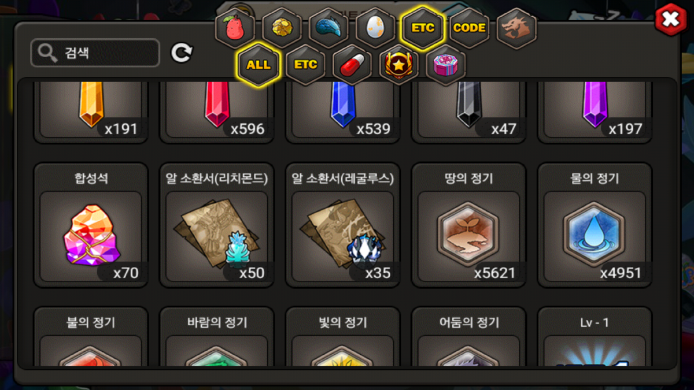Open the CODE category tab
The height and width of the screenshot is (390, 694).
469,27
